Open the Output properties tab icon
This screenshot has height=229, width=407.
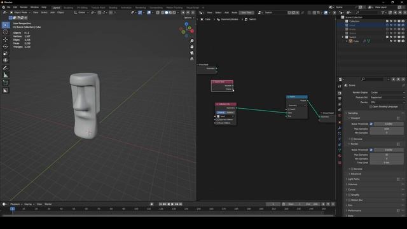point(340,99)
